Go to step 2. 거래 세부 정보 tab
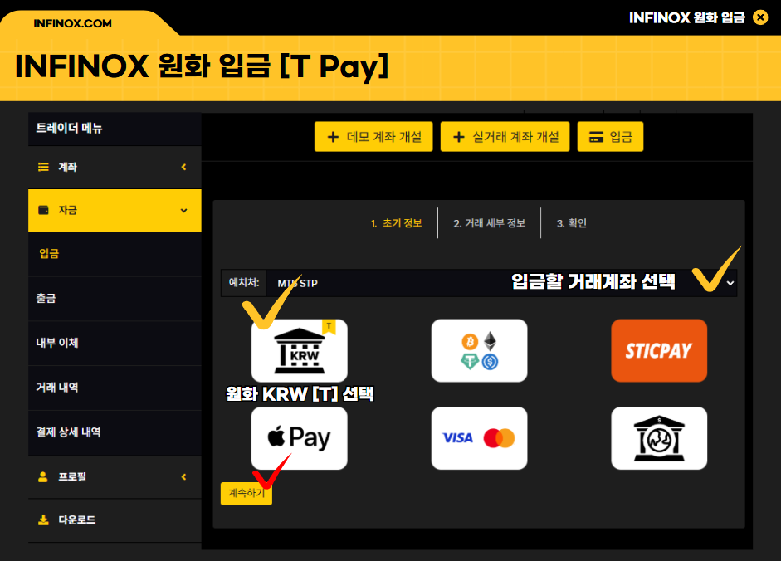Screen dimensions: 781x561 [x=490, y=223]
